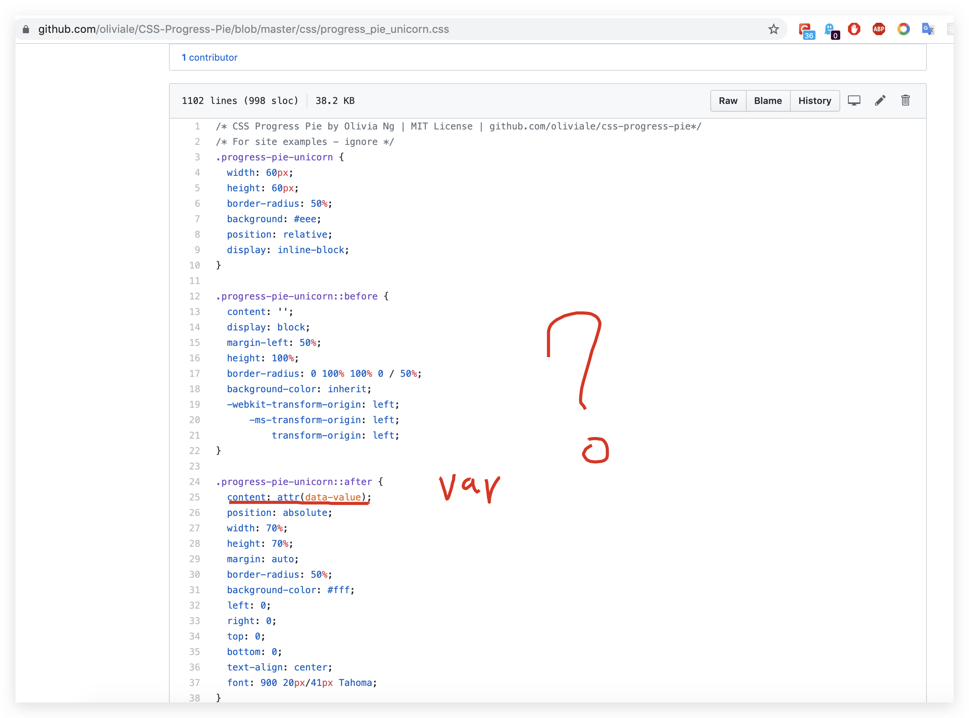Open file in GitHub Desktop monitor icon
The height and width of the screenshot is (718, 969).
854,100
